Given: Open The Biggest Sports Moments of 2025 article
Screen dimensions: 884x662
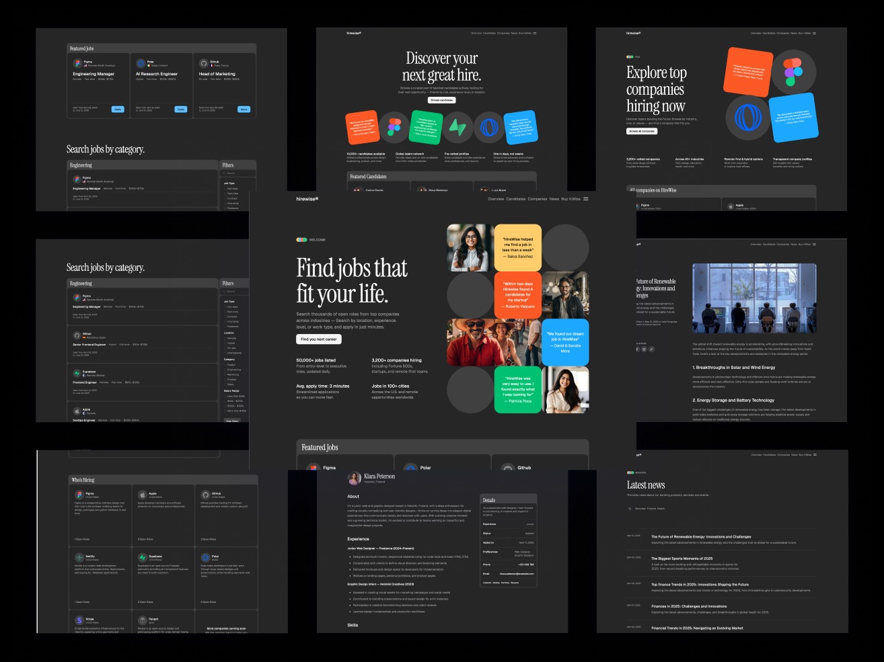Looking at the screenshot, I should click(x=682, y=558).
